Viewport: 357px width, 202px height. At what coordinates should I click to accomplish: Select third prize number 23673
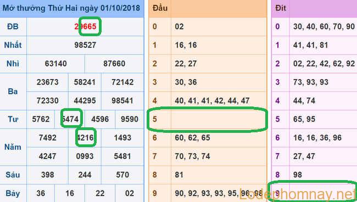click(48, 82)
